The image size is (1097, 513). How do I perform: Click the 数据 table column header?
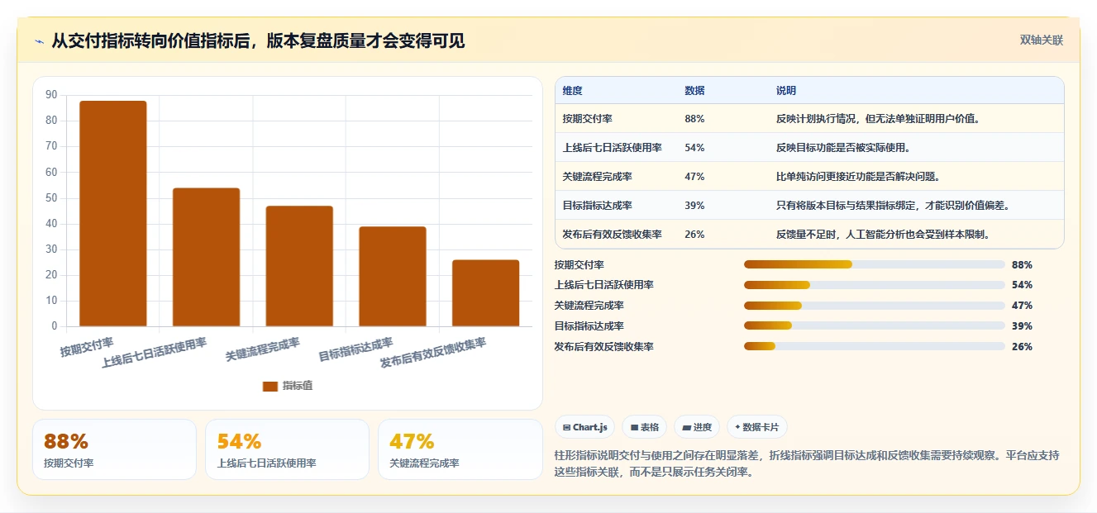694,90
